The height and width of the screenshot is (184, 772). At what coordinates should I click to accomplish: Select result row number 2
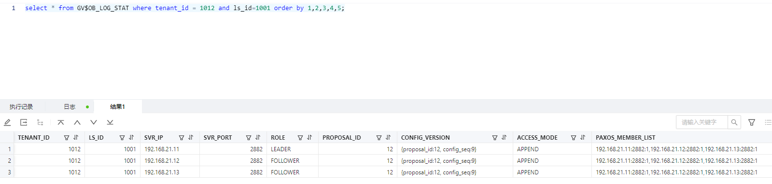pyautogui.click(x=9, y=161)
